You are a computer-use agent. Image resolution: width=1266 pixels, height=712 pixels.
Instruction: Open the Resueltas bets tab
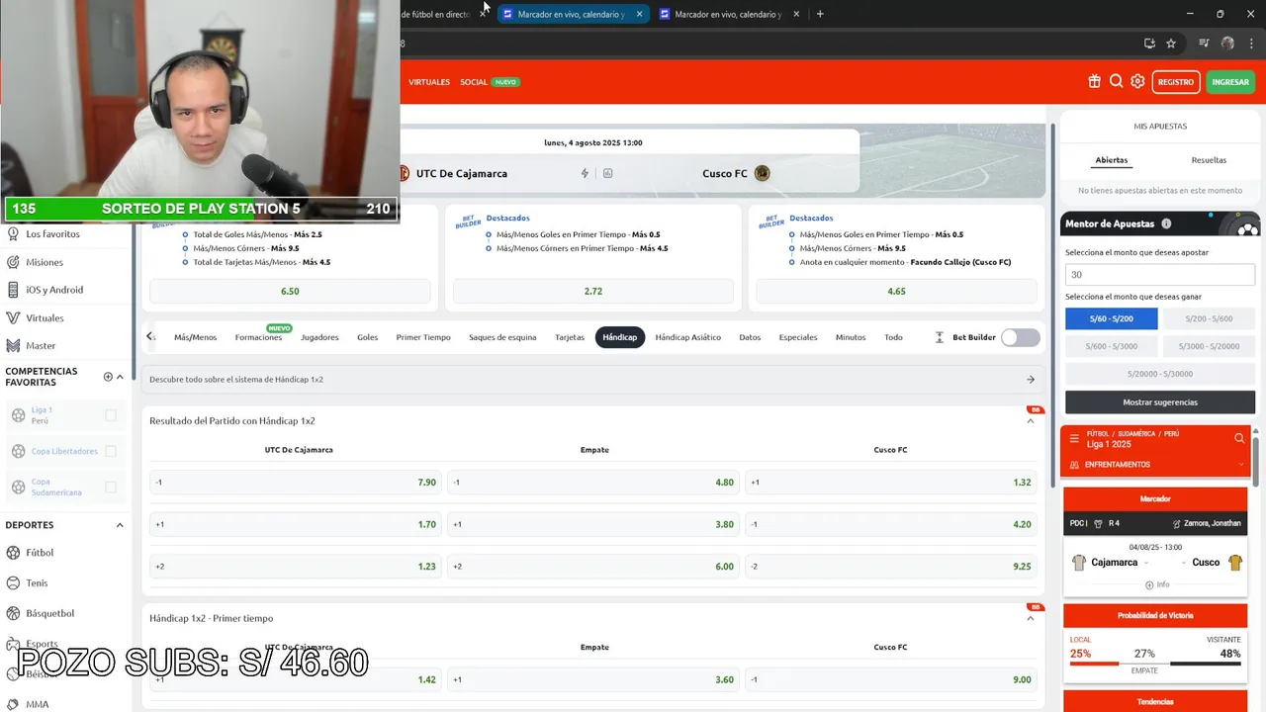coord(1209,160)
